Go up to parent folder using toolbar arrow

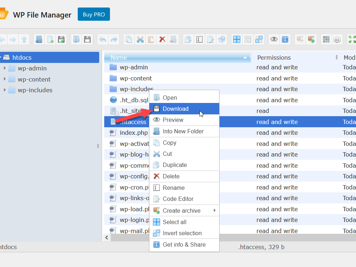[x=24, y=40]
